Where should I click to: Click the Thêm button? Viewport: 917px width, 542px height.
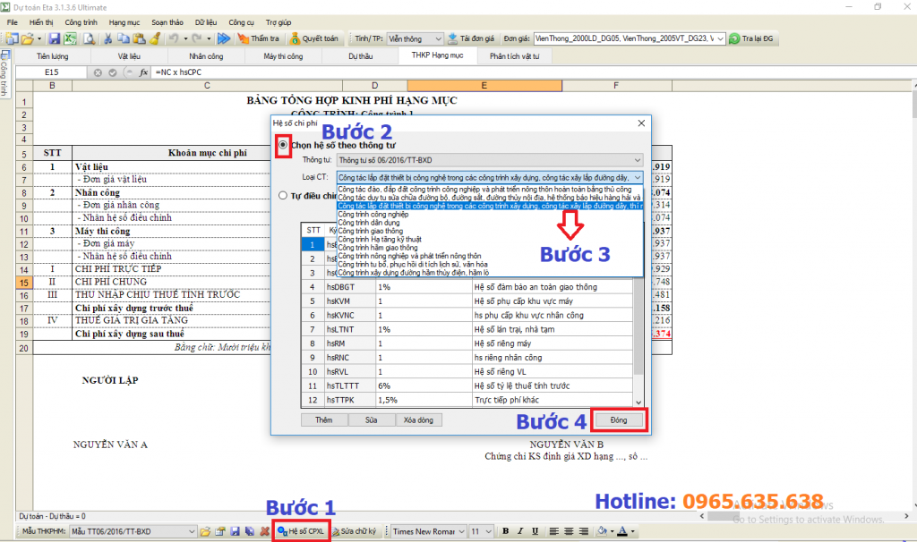(323, 419)
